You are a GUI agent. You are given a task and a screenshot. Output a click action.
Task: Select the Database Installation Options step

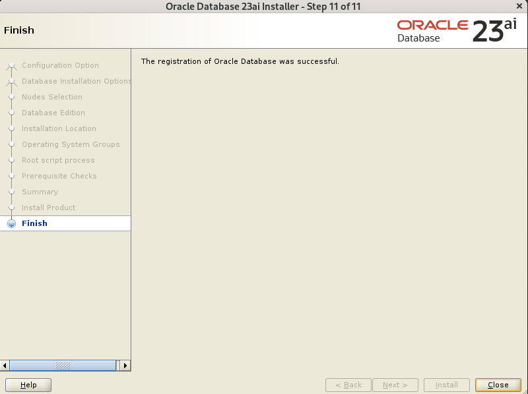pyautogui.click(x=77, y=81)
